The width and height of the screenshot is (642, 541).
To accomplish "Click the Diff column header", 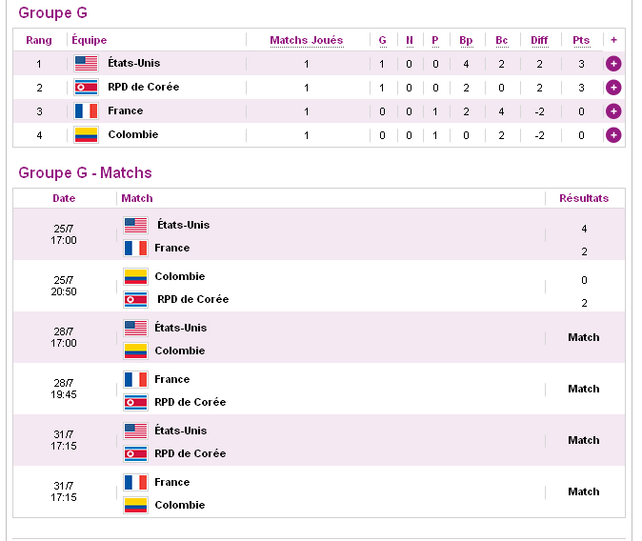I will tap(539, 40).
